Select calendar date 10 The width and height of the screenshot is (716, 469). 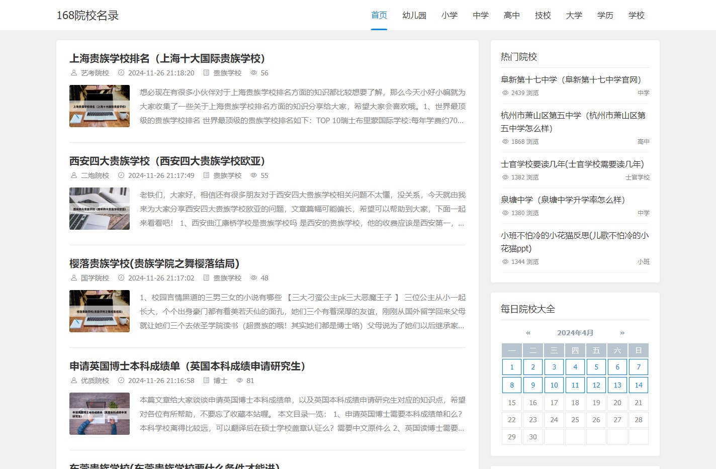(554, 385)
